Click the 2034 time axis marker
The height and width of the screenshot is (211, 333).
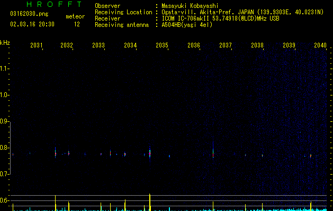(130, 45)
